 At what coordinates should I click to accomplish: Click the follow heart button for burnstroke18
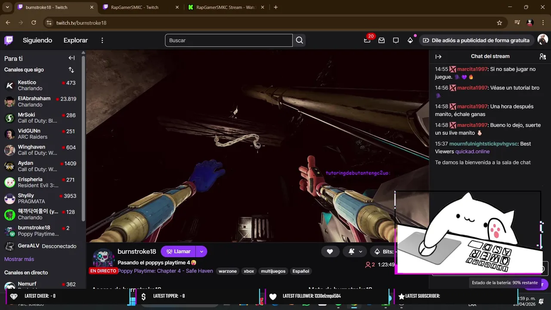pyautogui.click(x=330, y=251)
